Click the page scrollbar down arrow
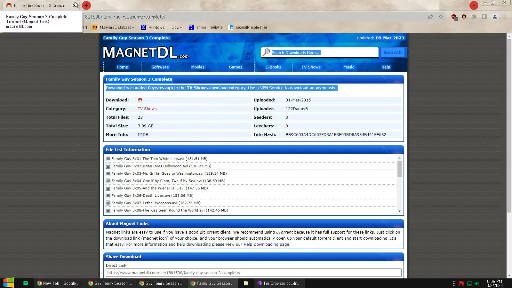The width and height of the screenshot is (512, 288). 509,276
